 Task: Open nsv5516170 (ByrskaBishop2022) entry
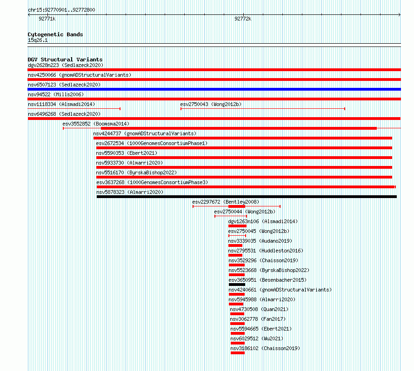(x=136, y=172)
